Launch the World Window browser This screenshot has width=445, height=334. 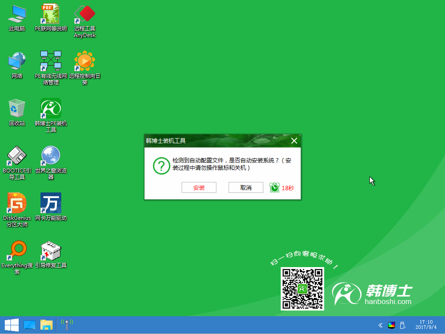coord(50,156)
